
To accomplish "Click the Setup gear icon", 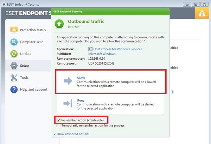I will 14,66.
